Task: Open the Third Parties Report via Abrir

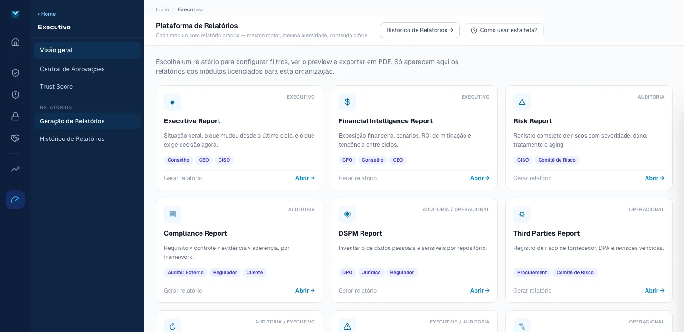Action: (655, 291)
